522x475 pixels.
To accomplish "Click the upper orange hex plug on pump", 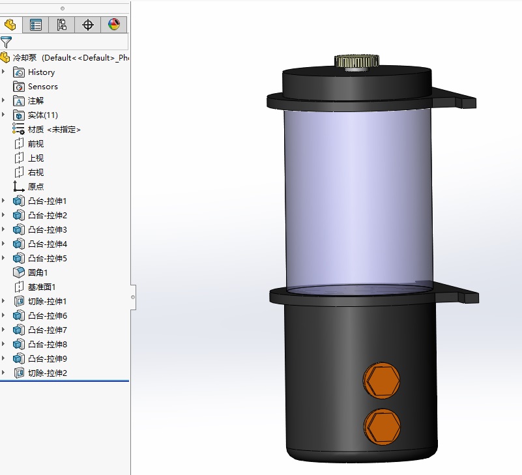I will click(381, 381).
